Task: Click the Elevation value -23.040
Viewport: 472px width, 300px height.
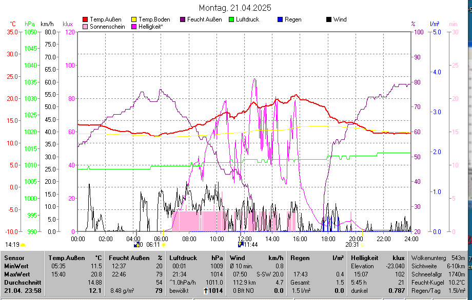Action: (x=395, y=266)
